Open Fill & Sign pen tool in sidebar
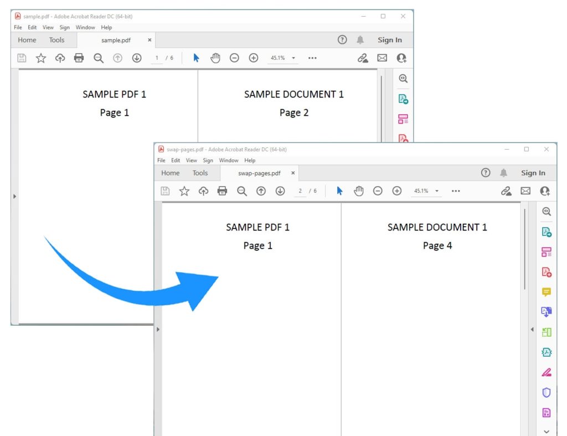 [547, 372]
